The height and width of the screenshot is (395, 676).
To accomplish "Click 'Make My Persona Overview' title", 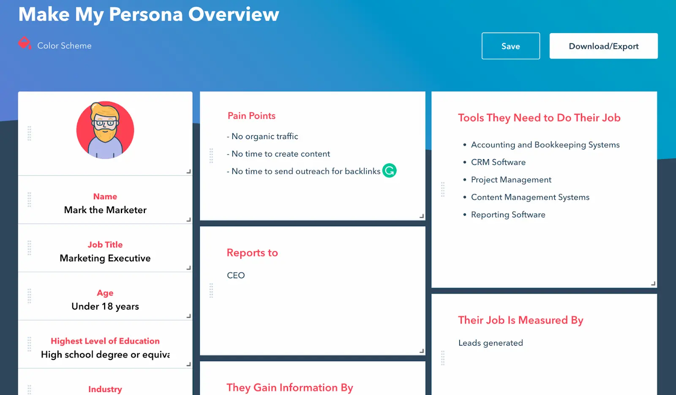I will 149,14.
